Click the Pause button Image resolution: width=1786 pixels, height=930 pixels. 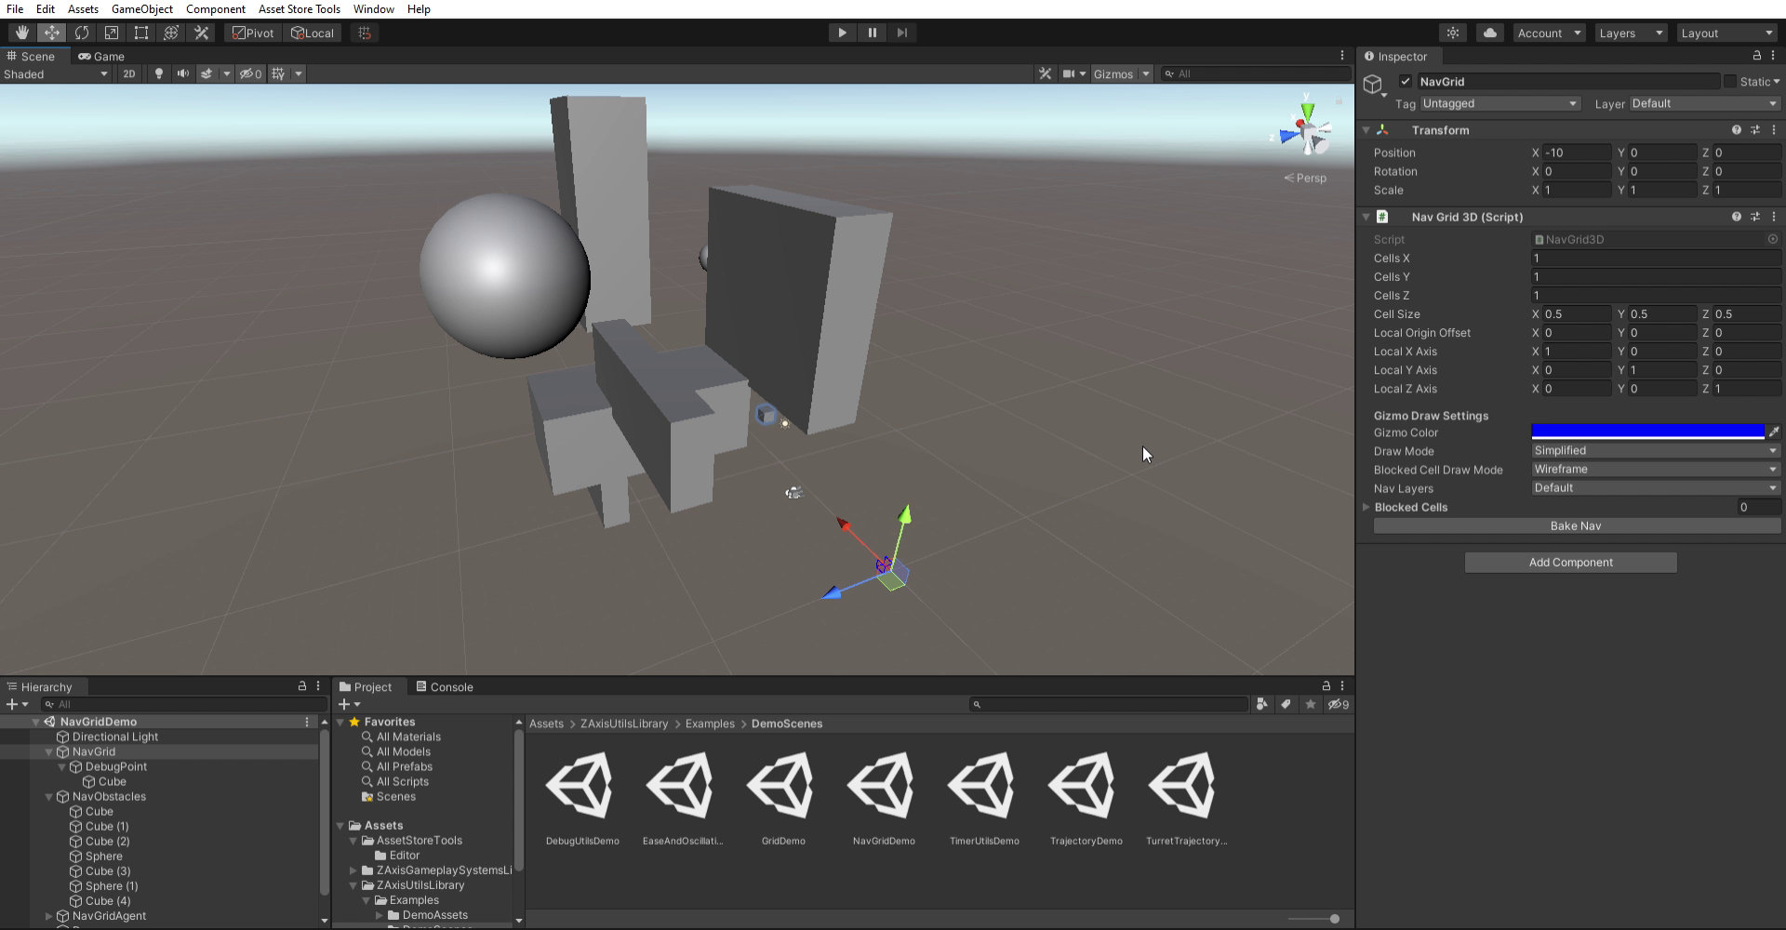tap(872, 33)
